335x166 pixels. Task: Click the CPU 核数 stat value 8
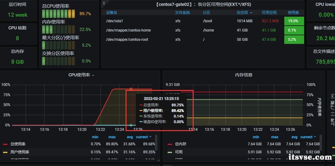[x=17, y=38]
